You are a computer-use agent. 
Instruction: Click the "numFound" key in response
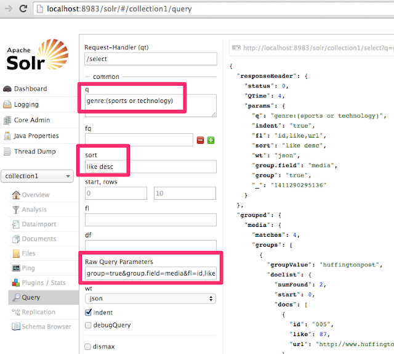(x=293, y=285)
